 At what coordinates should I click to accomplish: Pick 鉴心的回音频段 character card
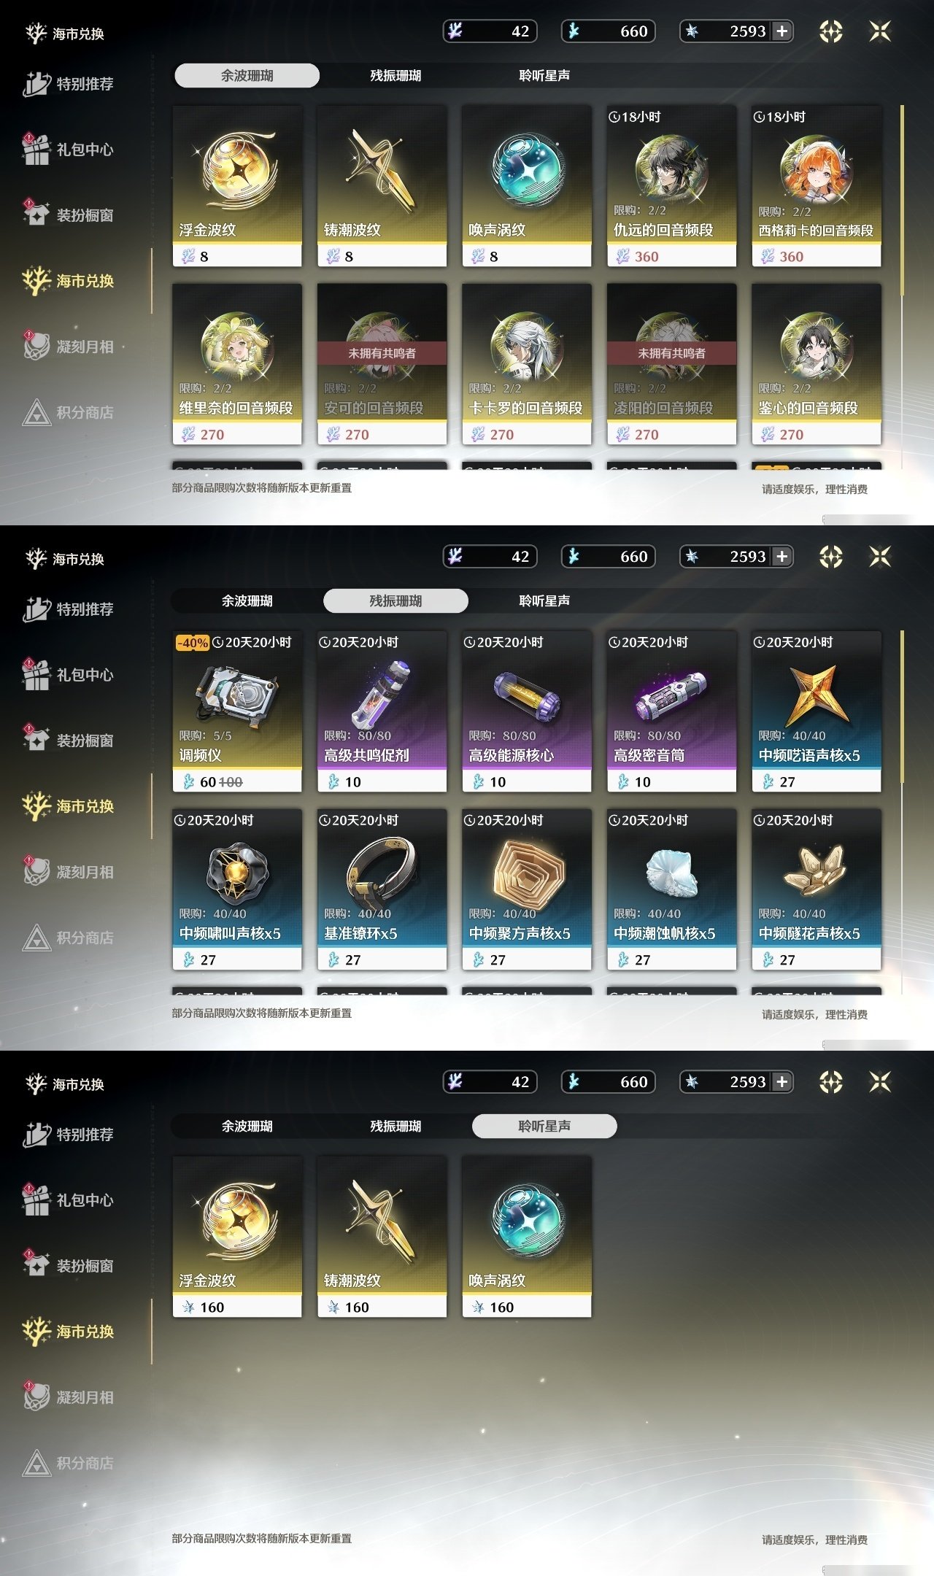point(817,364)
